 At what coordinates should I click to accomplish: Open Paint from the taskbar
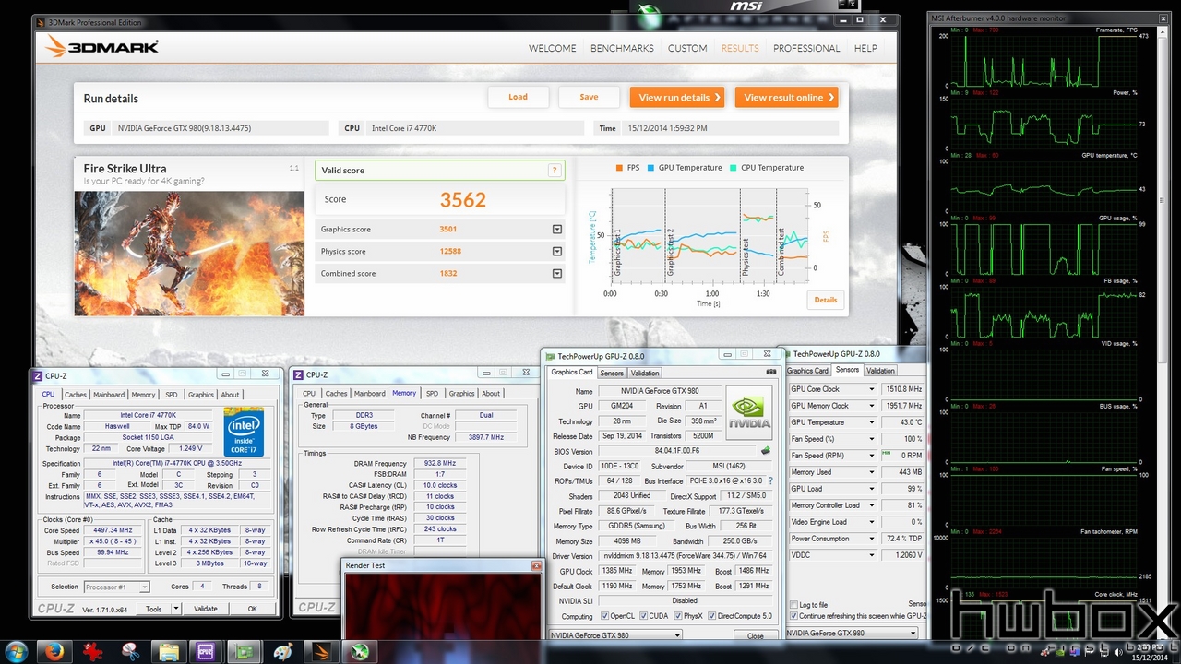click(283, 651)
